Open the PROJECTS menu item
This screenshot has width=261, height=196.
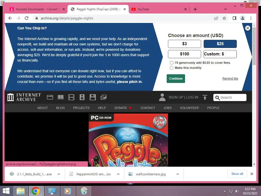[x=81, y=108]
